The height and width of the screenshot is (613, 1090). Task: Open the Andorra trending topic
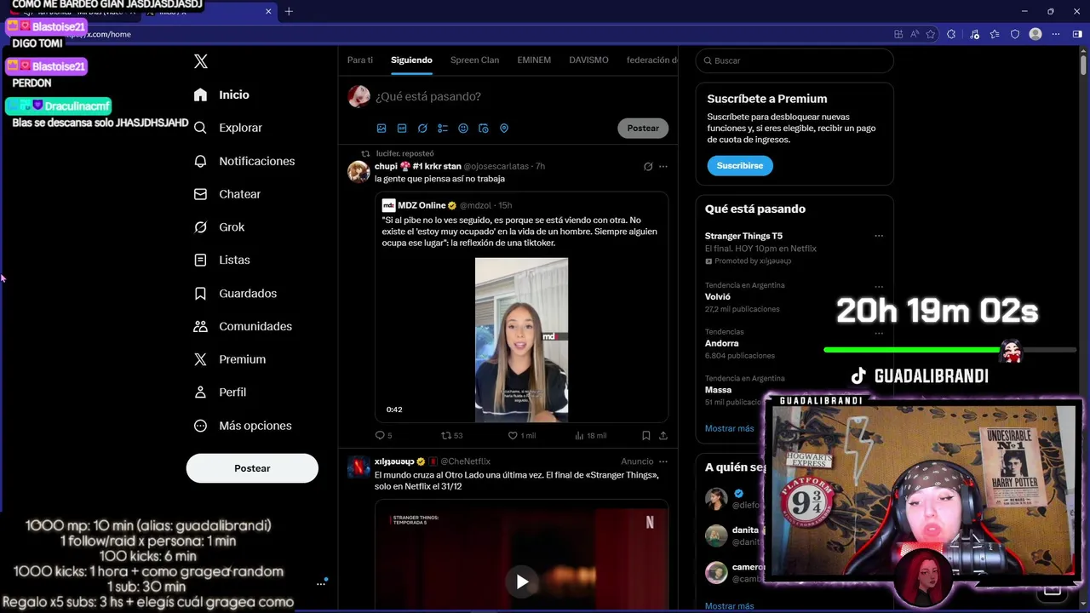click(x=721, y=343)
